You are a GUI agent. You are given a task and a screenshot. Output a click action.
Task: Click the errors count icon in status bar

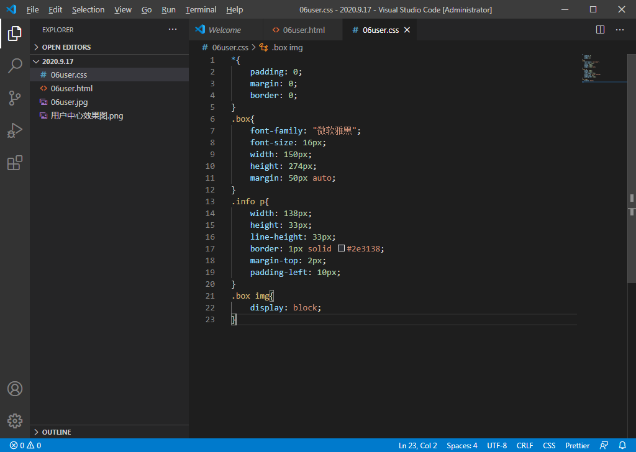coord(14,446)
